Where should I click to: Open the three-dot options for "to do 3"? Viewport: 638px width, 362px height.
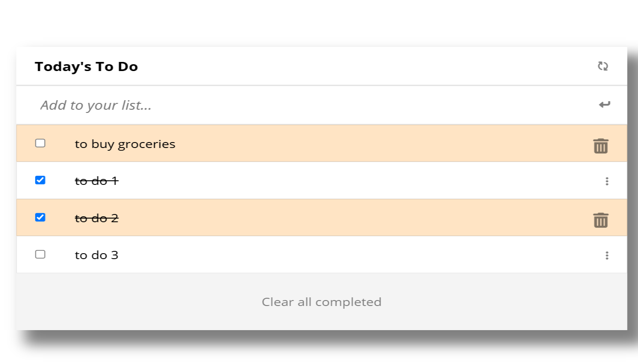click(x=607, y=255)
